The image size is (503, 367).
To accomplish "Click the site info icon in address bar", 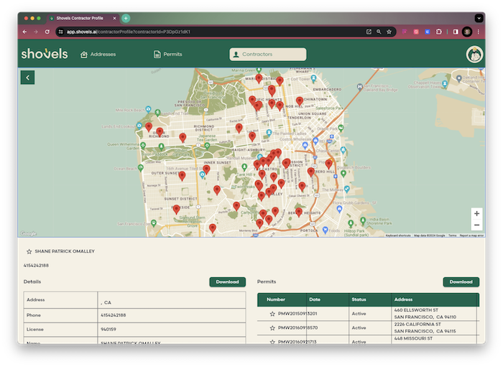I will click(x=61, y=32).
